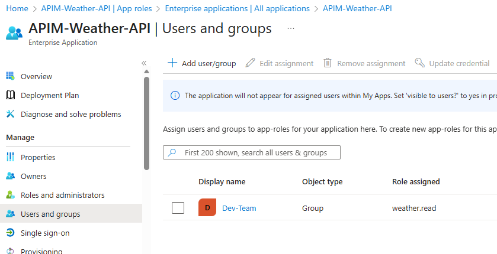
Task: Click the Group object type cell
Action: 313,208
